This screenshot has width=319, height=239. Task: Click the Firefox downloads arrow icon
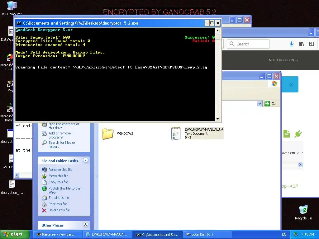click(292, 44)
